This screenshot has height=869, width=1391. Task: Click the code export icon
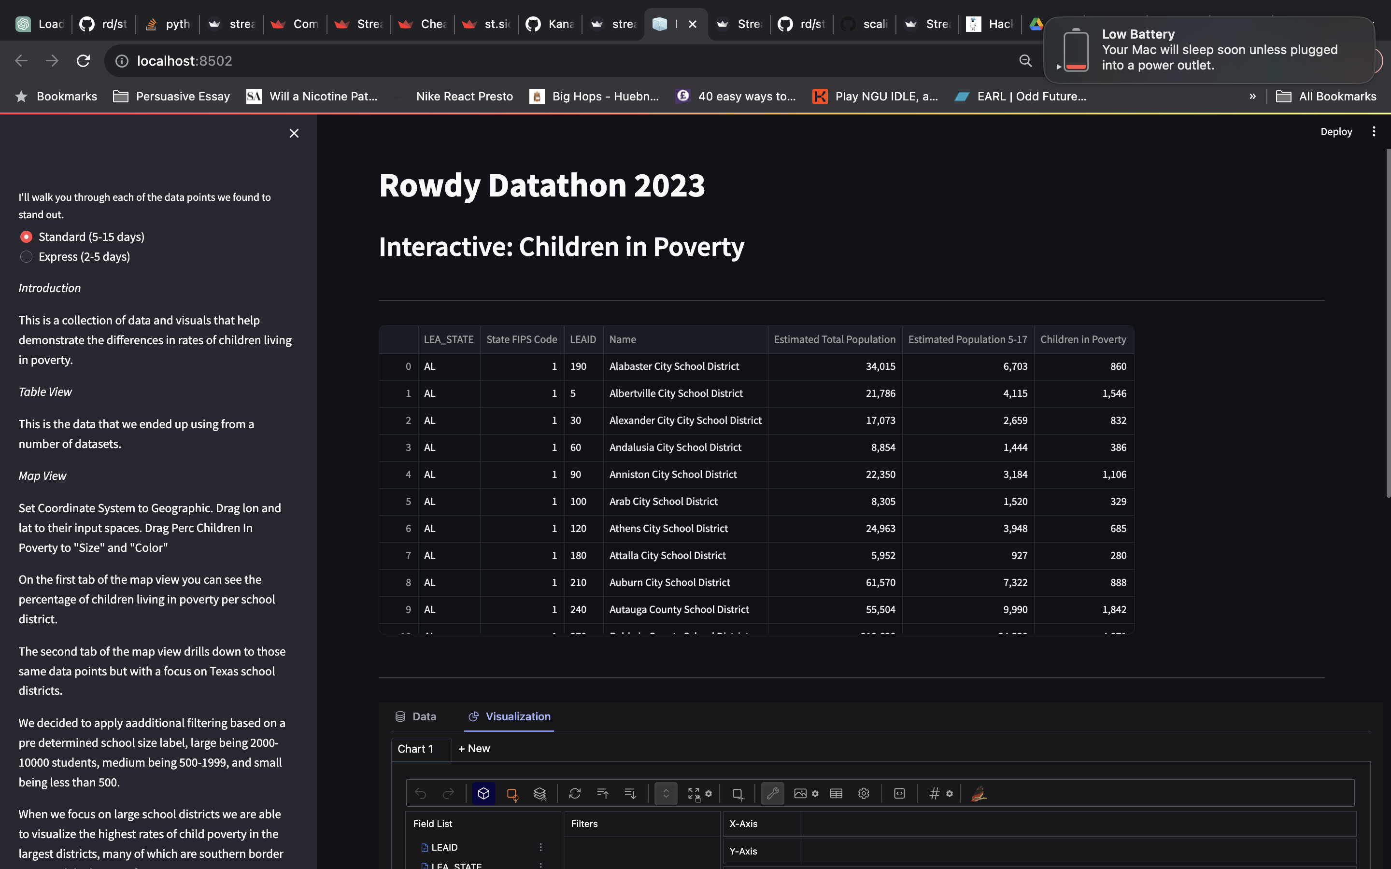point(899,794)
